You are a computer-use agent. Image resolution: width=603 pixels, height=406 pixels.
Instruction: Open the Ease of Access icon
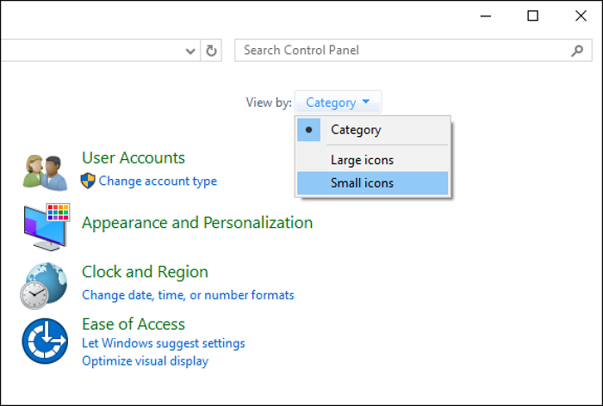click(45, 341)
